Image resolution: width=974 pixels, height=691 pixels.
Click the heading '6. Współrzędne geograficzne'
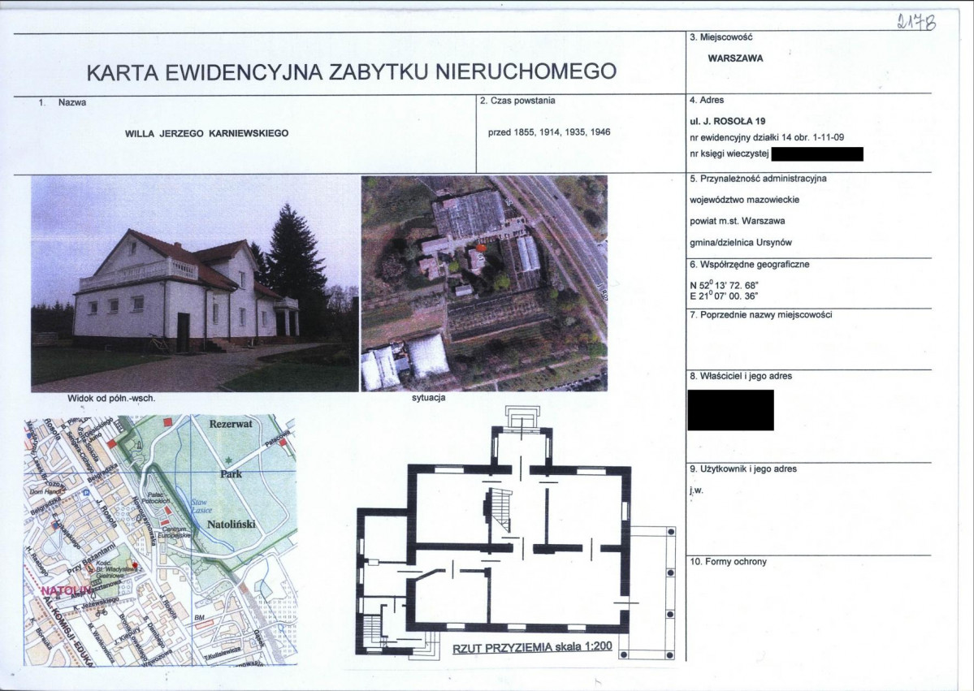coord(749,265)
